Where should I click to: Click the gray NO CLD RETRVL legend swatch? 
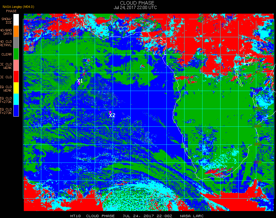16,43
